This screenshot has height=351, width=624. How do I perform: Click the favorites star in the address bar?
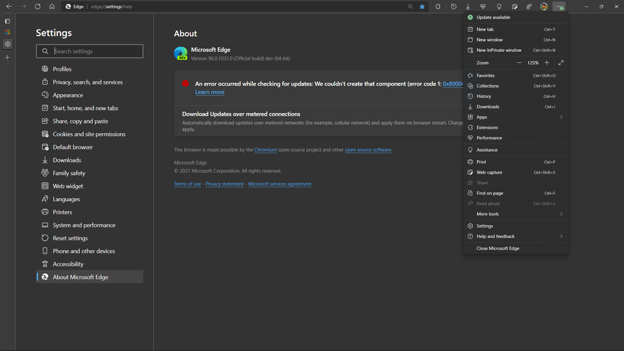pos(422,6)
